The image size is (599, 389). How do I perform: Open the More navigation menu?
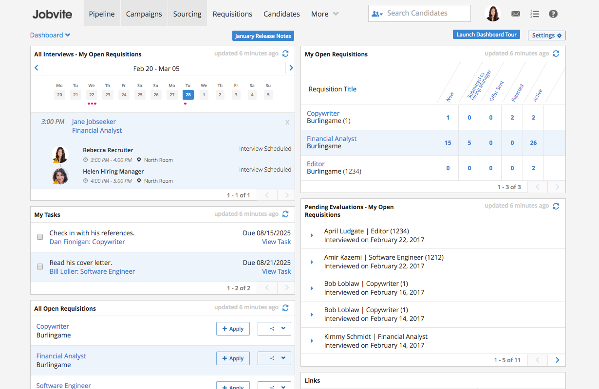tap(323, 14)
